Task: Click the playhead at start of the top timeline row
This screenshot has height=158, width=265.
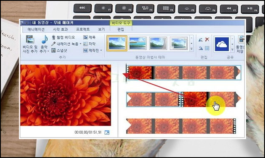Action: pyautogui.click(x=126, y=73)
